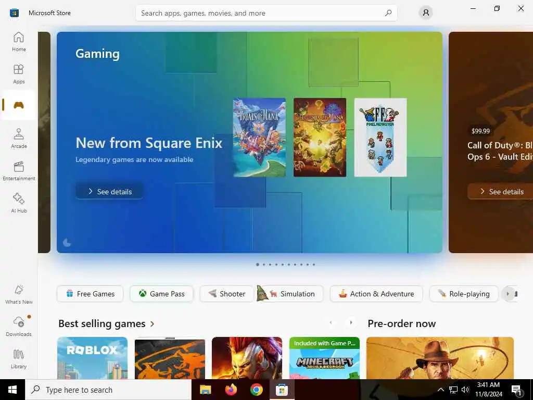Viewport: 533px width, 400px height.
Task: Launch Google Chrome from the taskbar
Action: (257, 390)
